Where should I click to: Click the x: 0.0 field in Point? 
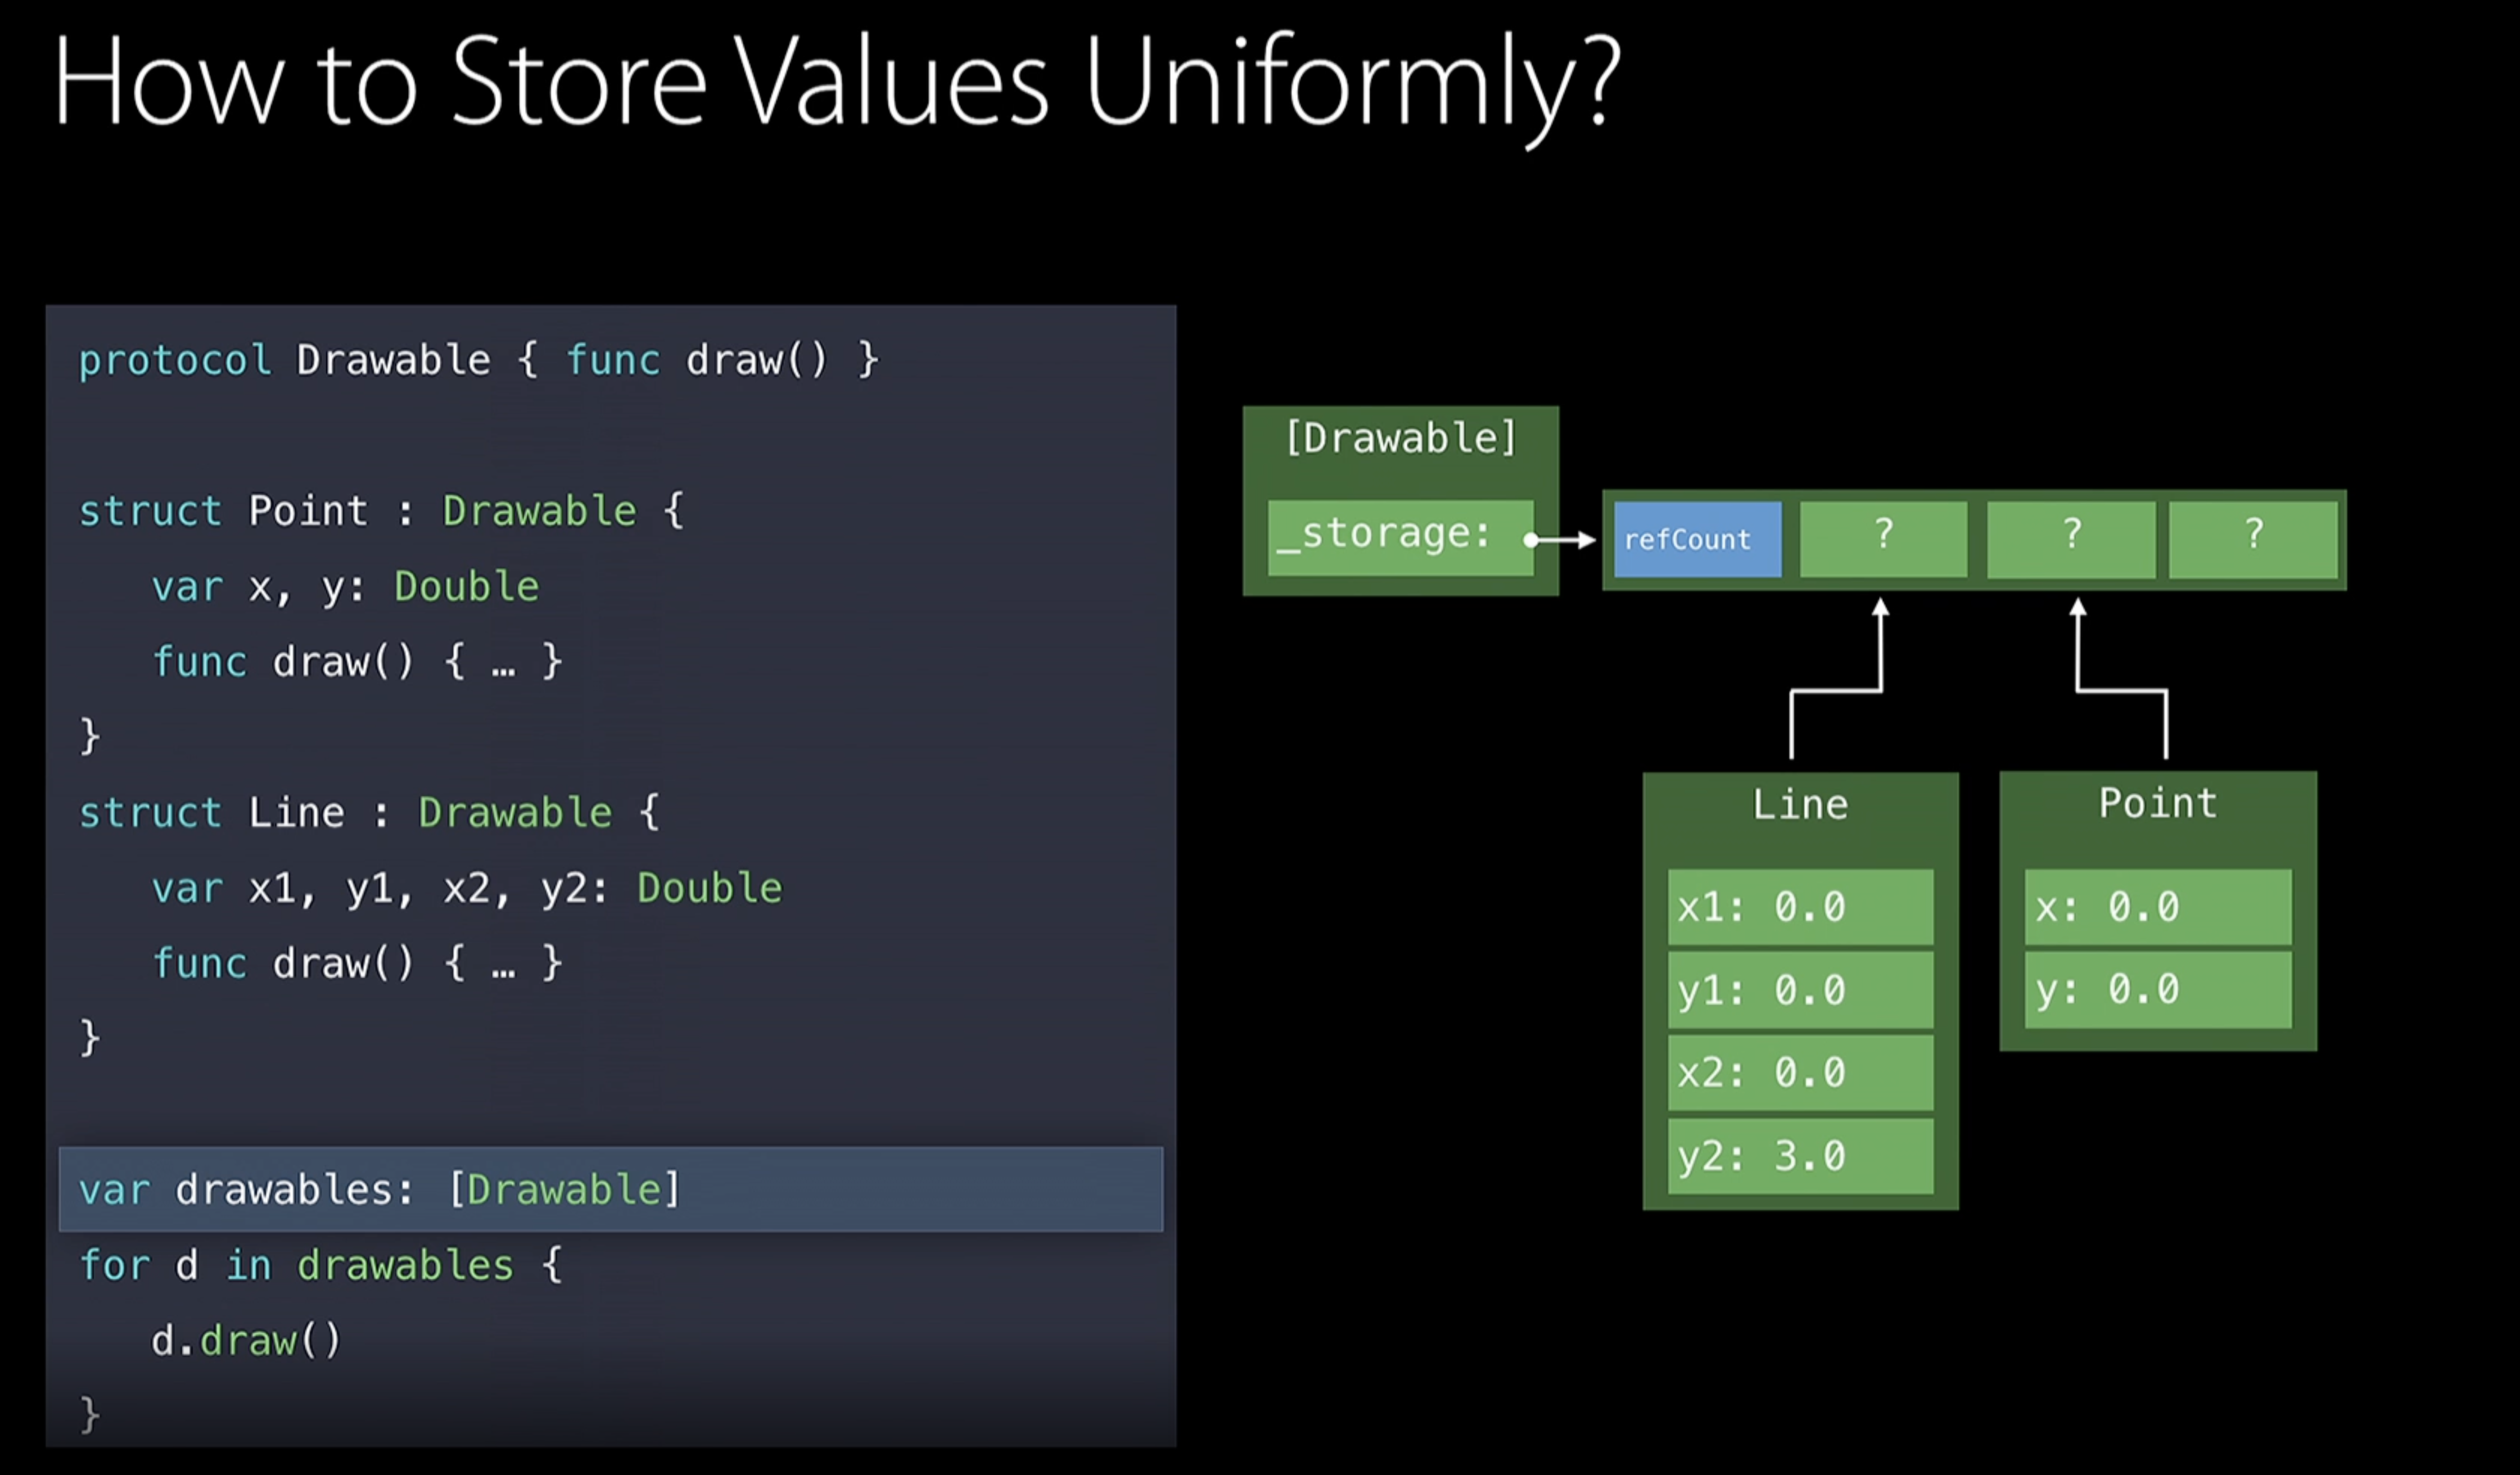click(2157, 907)
